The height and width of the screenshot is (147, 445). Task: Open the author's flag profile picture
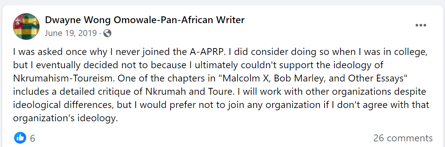coord(26,26)
